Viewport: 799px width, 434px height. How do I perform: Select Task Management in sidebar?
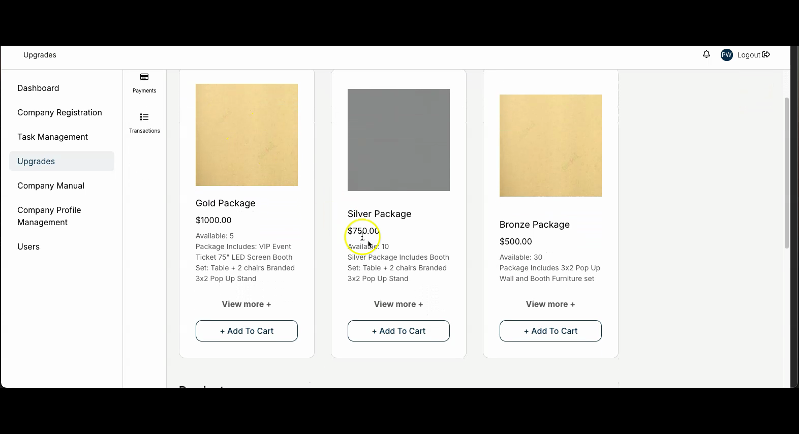(x=52, y=137)
